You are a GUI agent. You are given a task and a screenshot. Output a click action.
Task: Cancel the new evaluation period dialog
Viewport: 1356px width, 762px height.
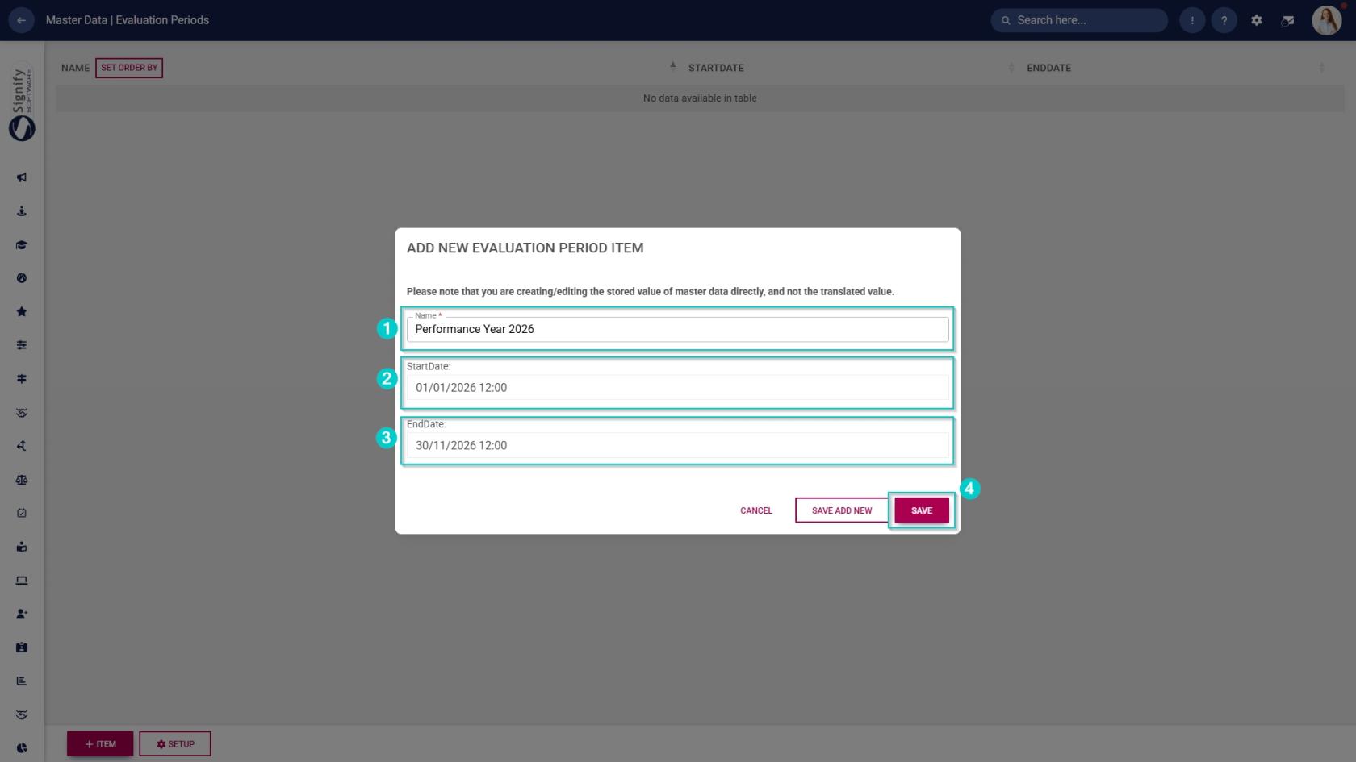click(x=756, y=510)
